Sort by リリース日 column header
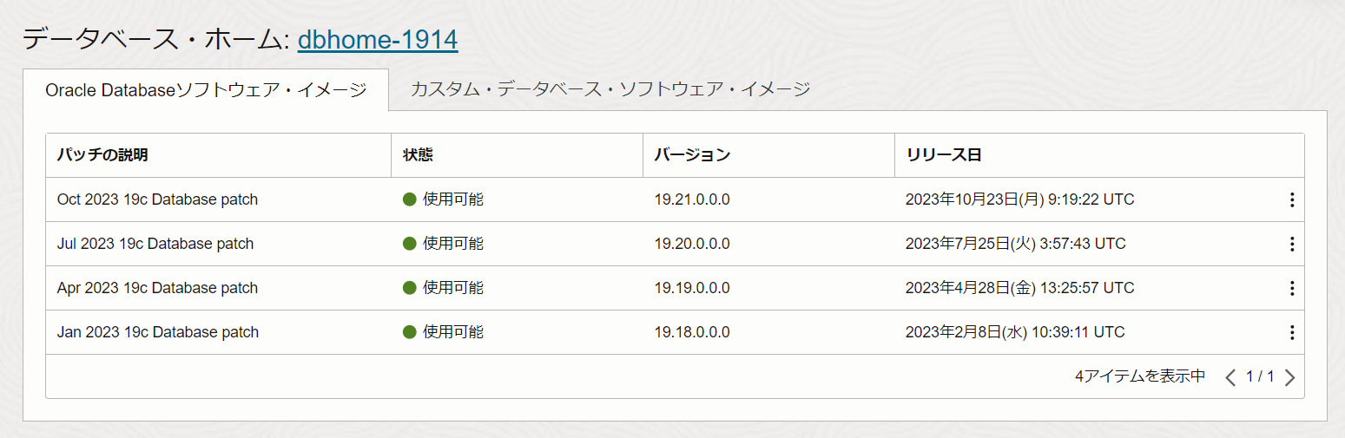 [x=943, y=155]
